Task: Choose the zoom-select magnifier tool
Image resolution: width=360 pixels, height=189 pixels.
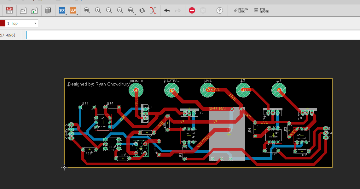Action: 131,10
